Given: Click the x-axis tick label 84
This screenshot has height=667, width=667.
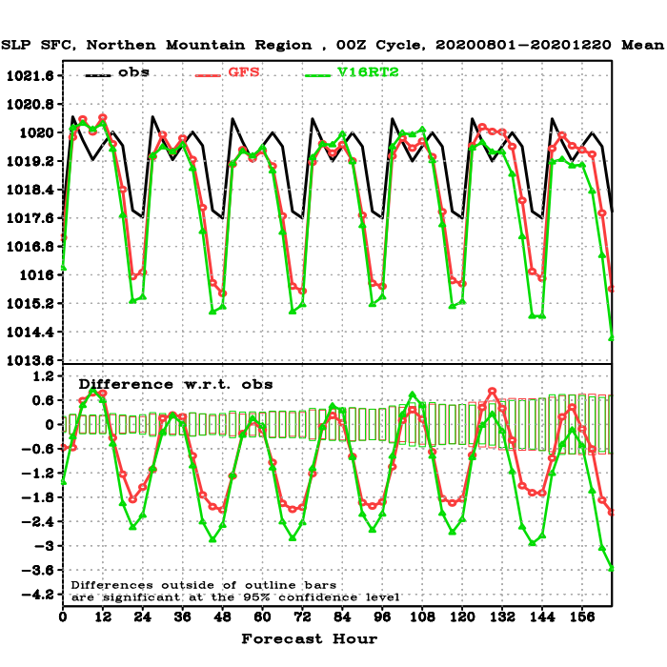Looking at the screenshot, I should [x=342, y=617].
